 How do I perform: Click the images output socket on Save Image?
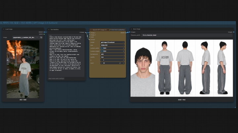point(234,32)
